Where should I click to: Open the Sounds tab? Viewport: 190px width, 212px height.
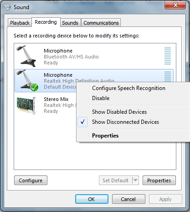click(70, 23)
